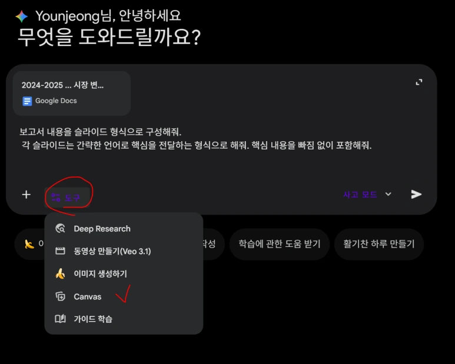The width and height of the screenshot is (455, 364).
Task: Open the 사고 모드 model dropdown
Action: [x=367, y=194]
